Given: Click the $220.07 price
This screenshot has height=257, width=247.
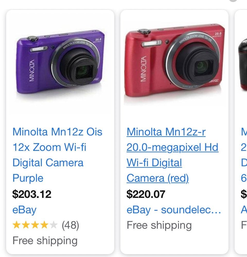Looking at the screenshot, I should click(x=146, y=194).
